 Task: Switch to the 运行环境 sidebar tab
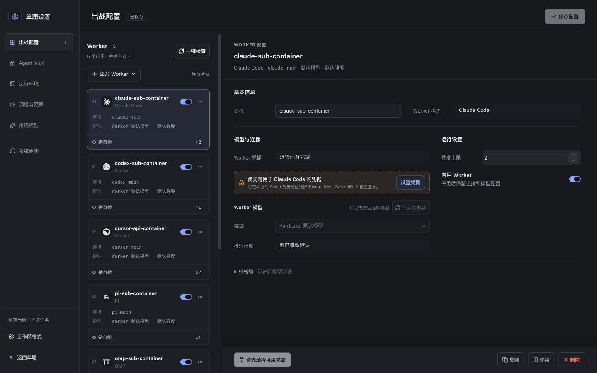pos(39,84)
